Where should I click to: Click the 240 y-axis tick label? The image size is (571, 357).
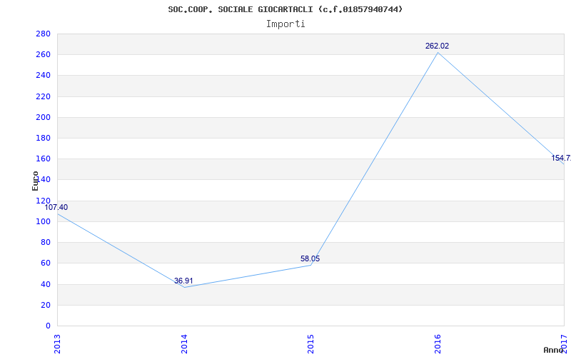pyautogui.click(x=43, y=76)
